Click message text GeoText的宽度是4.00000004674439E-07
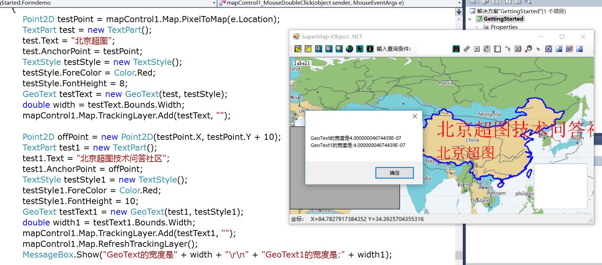Viewport: 602px width, 265px height. point(356,138)
